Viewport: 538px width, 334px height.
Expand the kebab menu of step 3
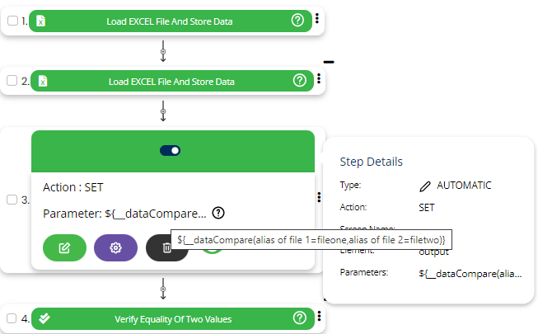coord(318,198)
